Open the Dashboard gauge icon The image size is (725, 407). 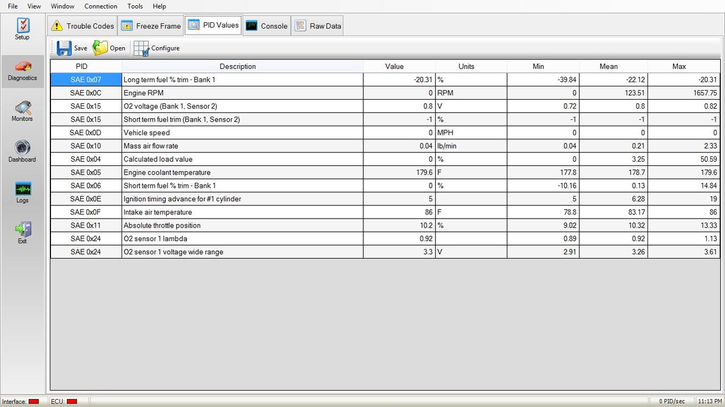(x=23, y=148)
